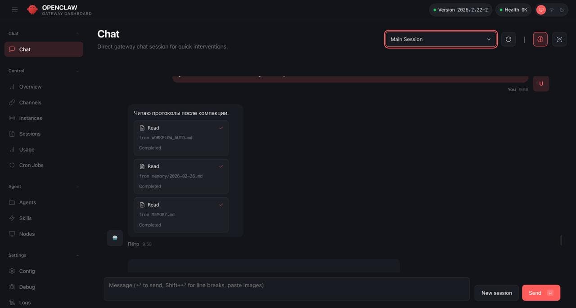
Task: Collapse the Settings section in the sidebar
Action: click(77, 255)
